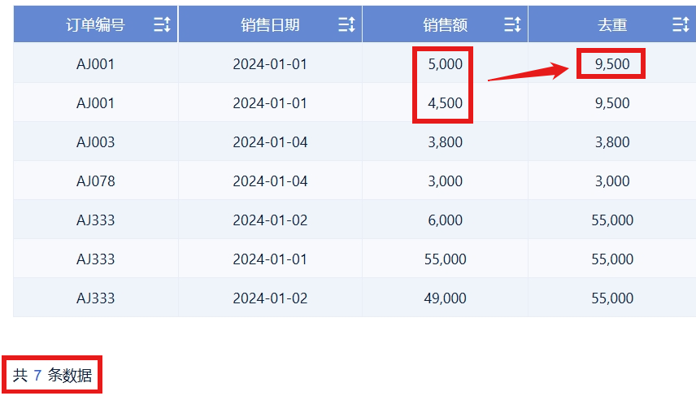Click the 去重 column header text

(612, 25)
